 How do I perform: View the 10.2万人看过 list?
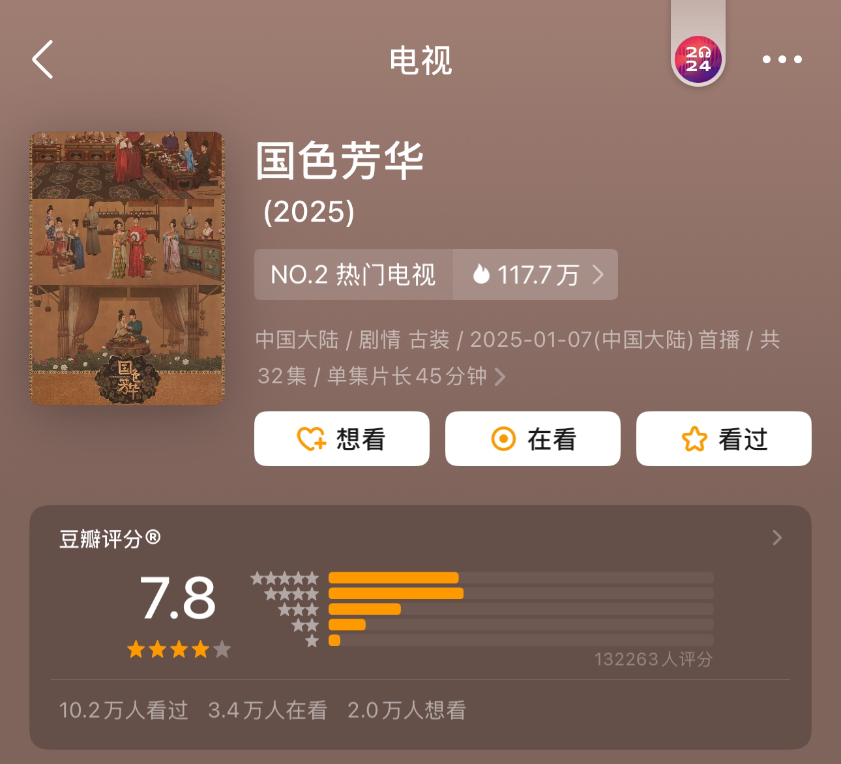[124, 710]
